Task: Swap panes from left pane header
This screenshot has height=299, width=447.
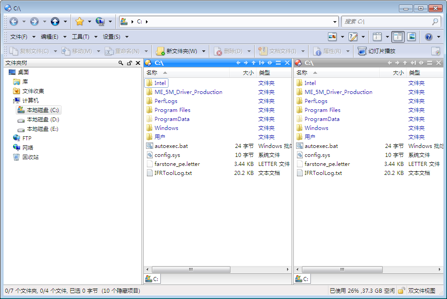Action: click(270, 63)
